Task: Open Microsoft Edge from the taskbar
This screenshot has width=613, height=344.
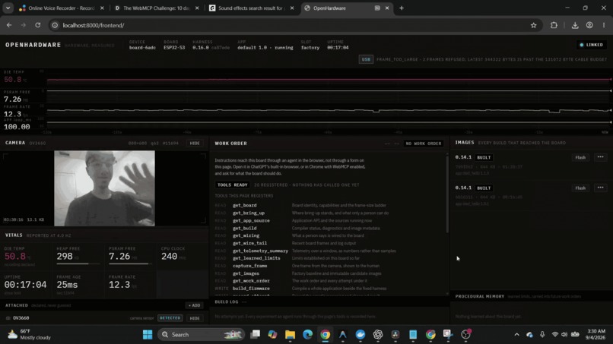Action: tap(308, 335)
